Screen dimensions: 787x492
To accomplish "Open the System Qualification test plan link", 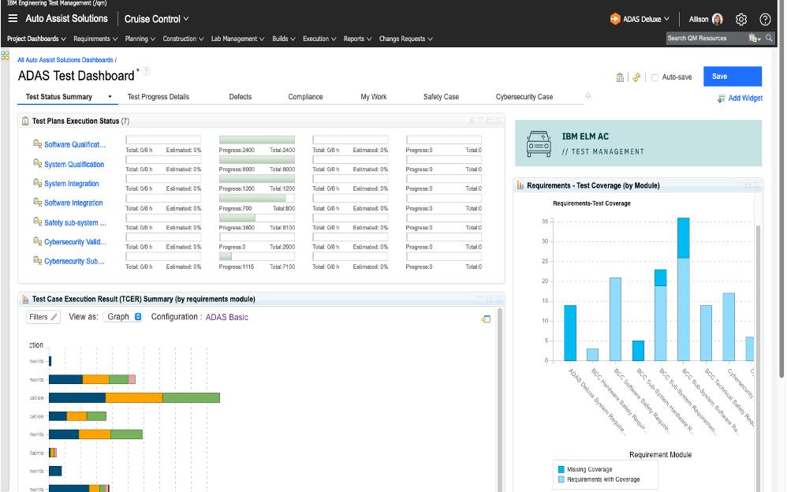I will pyautogui.click(x=74, y=164).
